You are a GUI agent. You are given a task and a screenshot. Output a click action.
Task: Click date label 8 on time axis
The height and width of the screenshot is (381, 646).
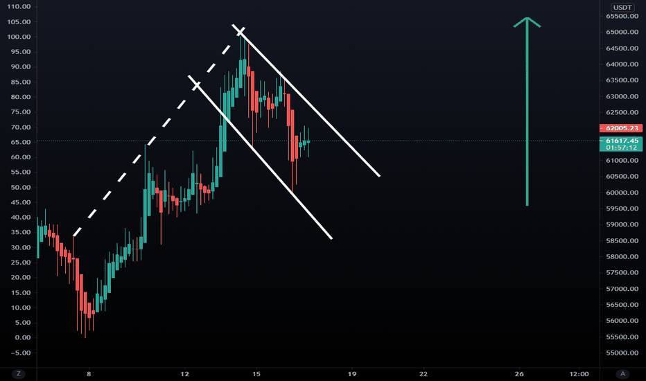89,374
